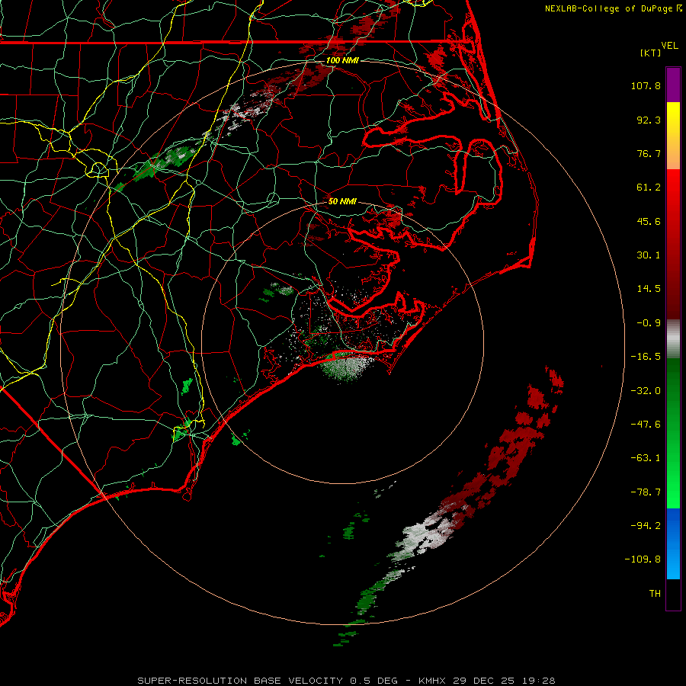The image size is (686, 686).
Task: Select the 14.5 velocity scale value
Action: pyautogui.click(x=649, y=289)
